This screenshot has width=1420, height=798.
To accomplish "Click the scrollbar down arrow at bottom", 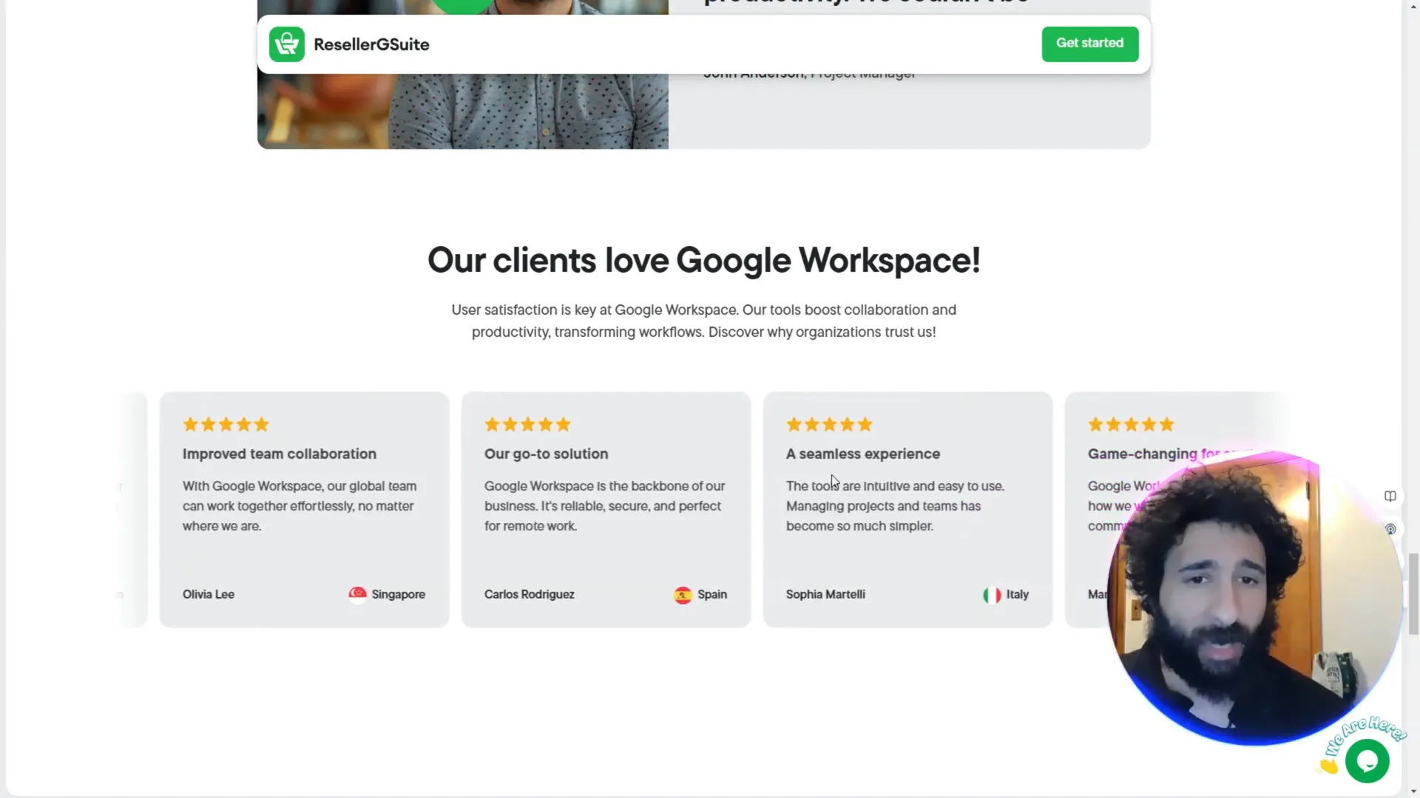I will [x=1413, y=791].
